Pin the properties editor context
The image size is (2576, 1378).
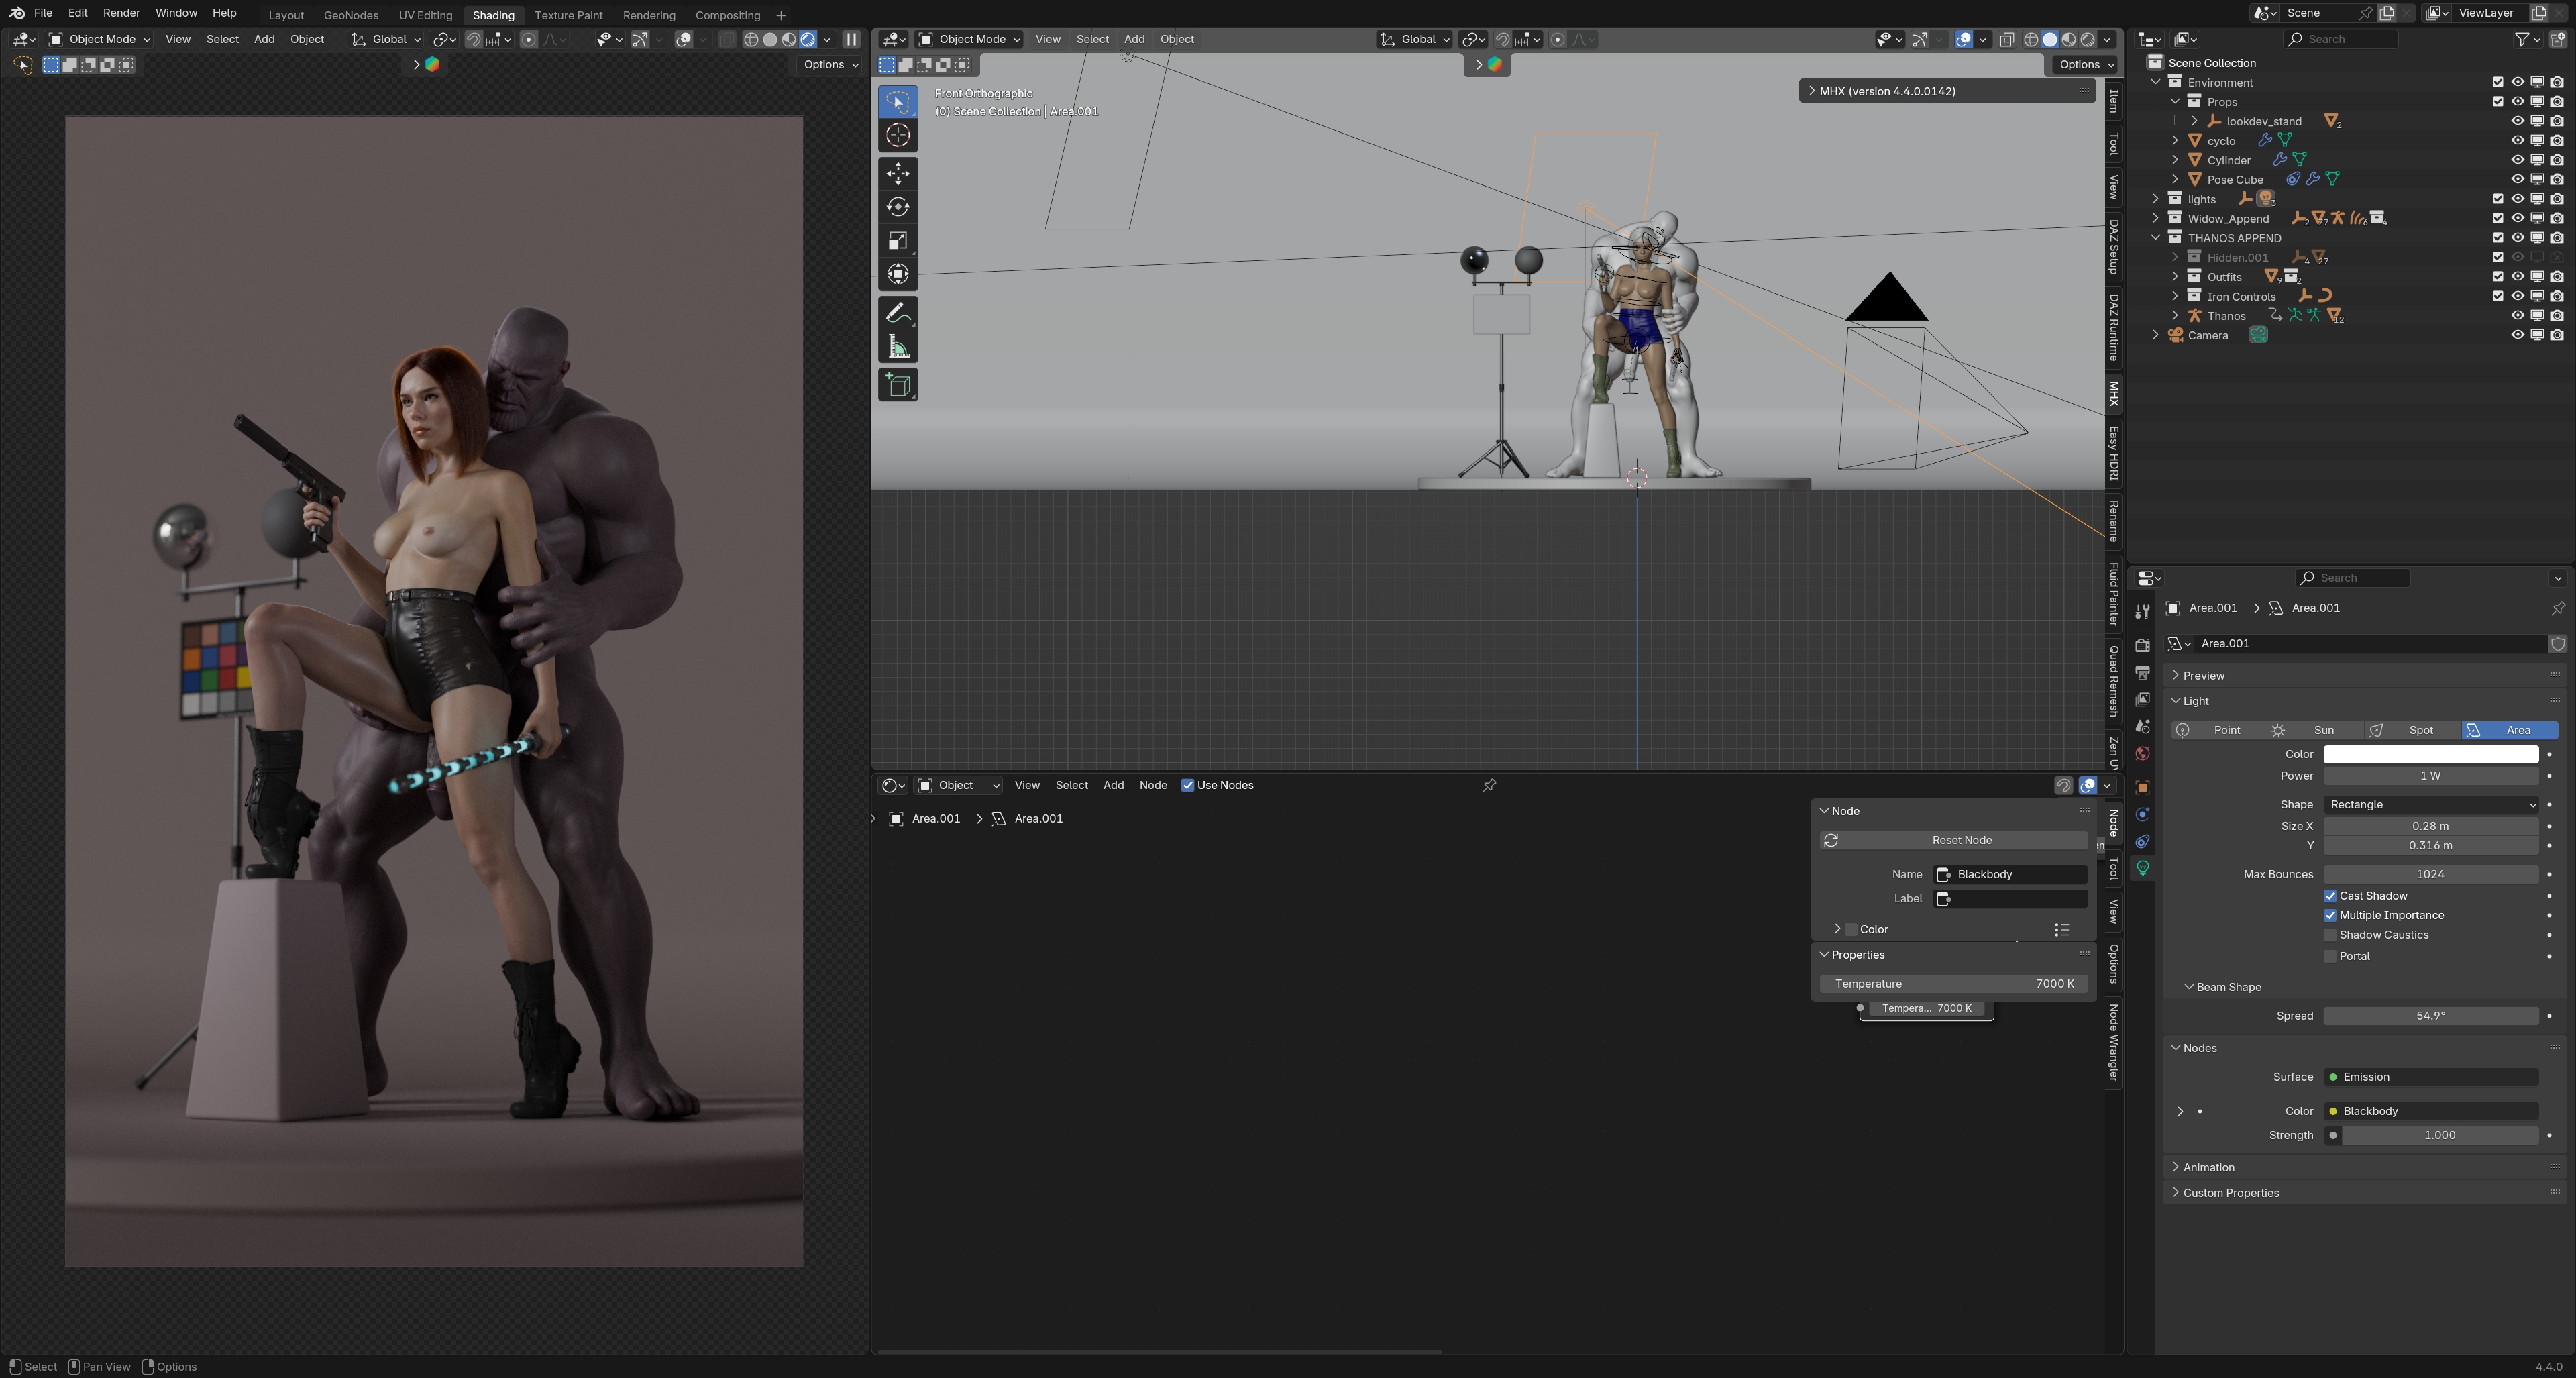[2557, 608]
